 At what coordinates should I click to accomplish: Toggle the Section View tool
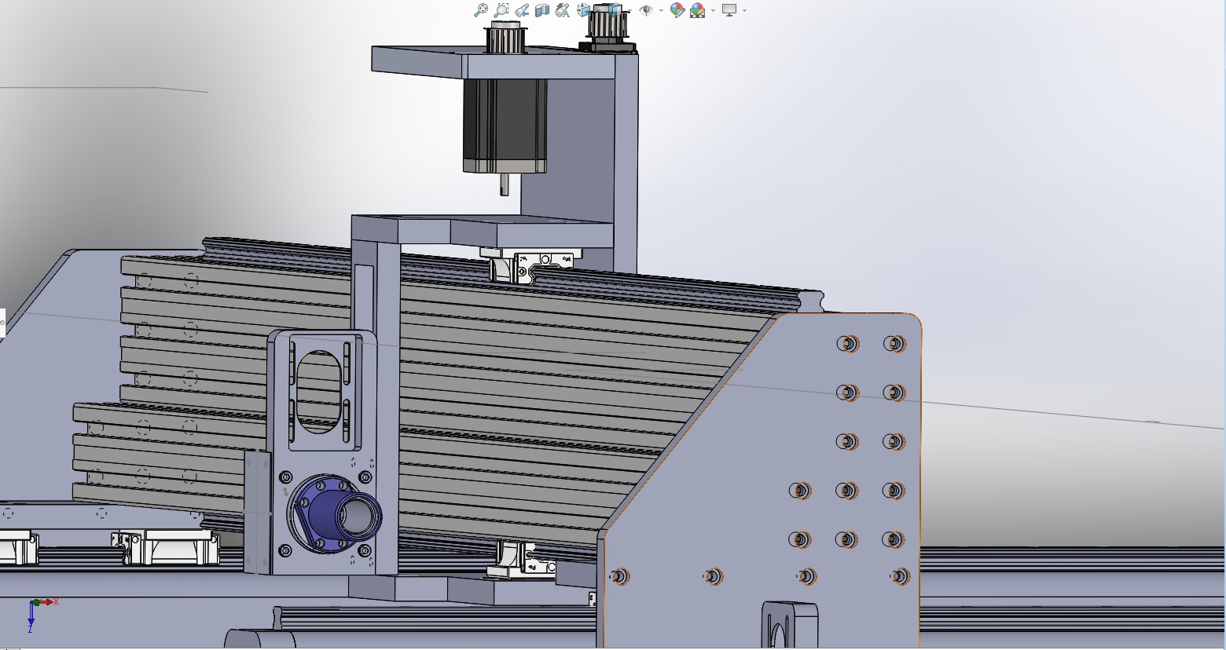coord(541,10)
